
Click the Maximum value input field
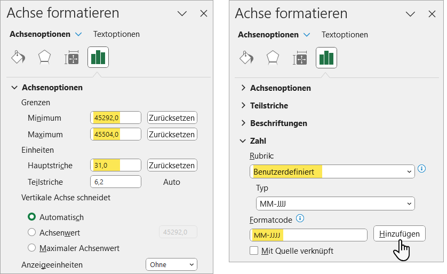point(116,134)
